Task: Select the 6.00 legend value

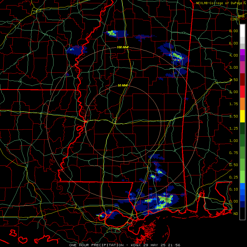Action: click(x=234, y=43)
